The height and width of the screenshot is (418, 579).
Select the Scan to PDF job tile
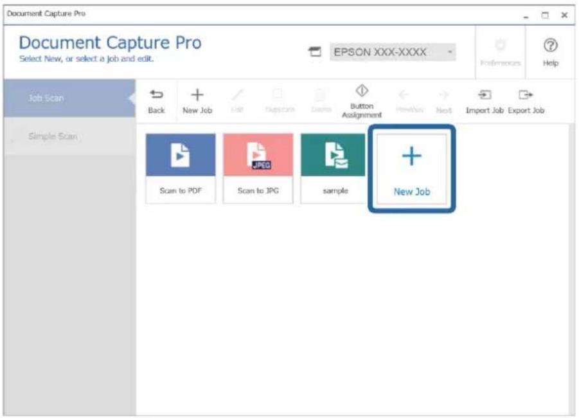point(181,168)
